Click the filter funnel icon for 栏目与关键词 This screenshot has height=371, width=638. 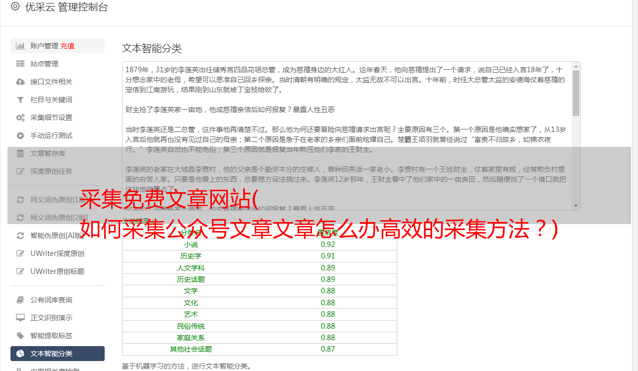click(x=20, y=100)
